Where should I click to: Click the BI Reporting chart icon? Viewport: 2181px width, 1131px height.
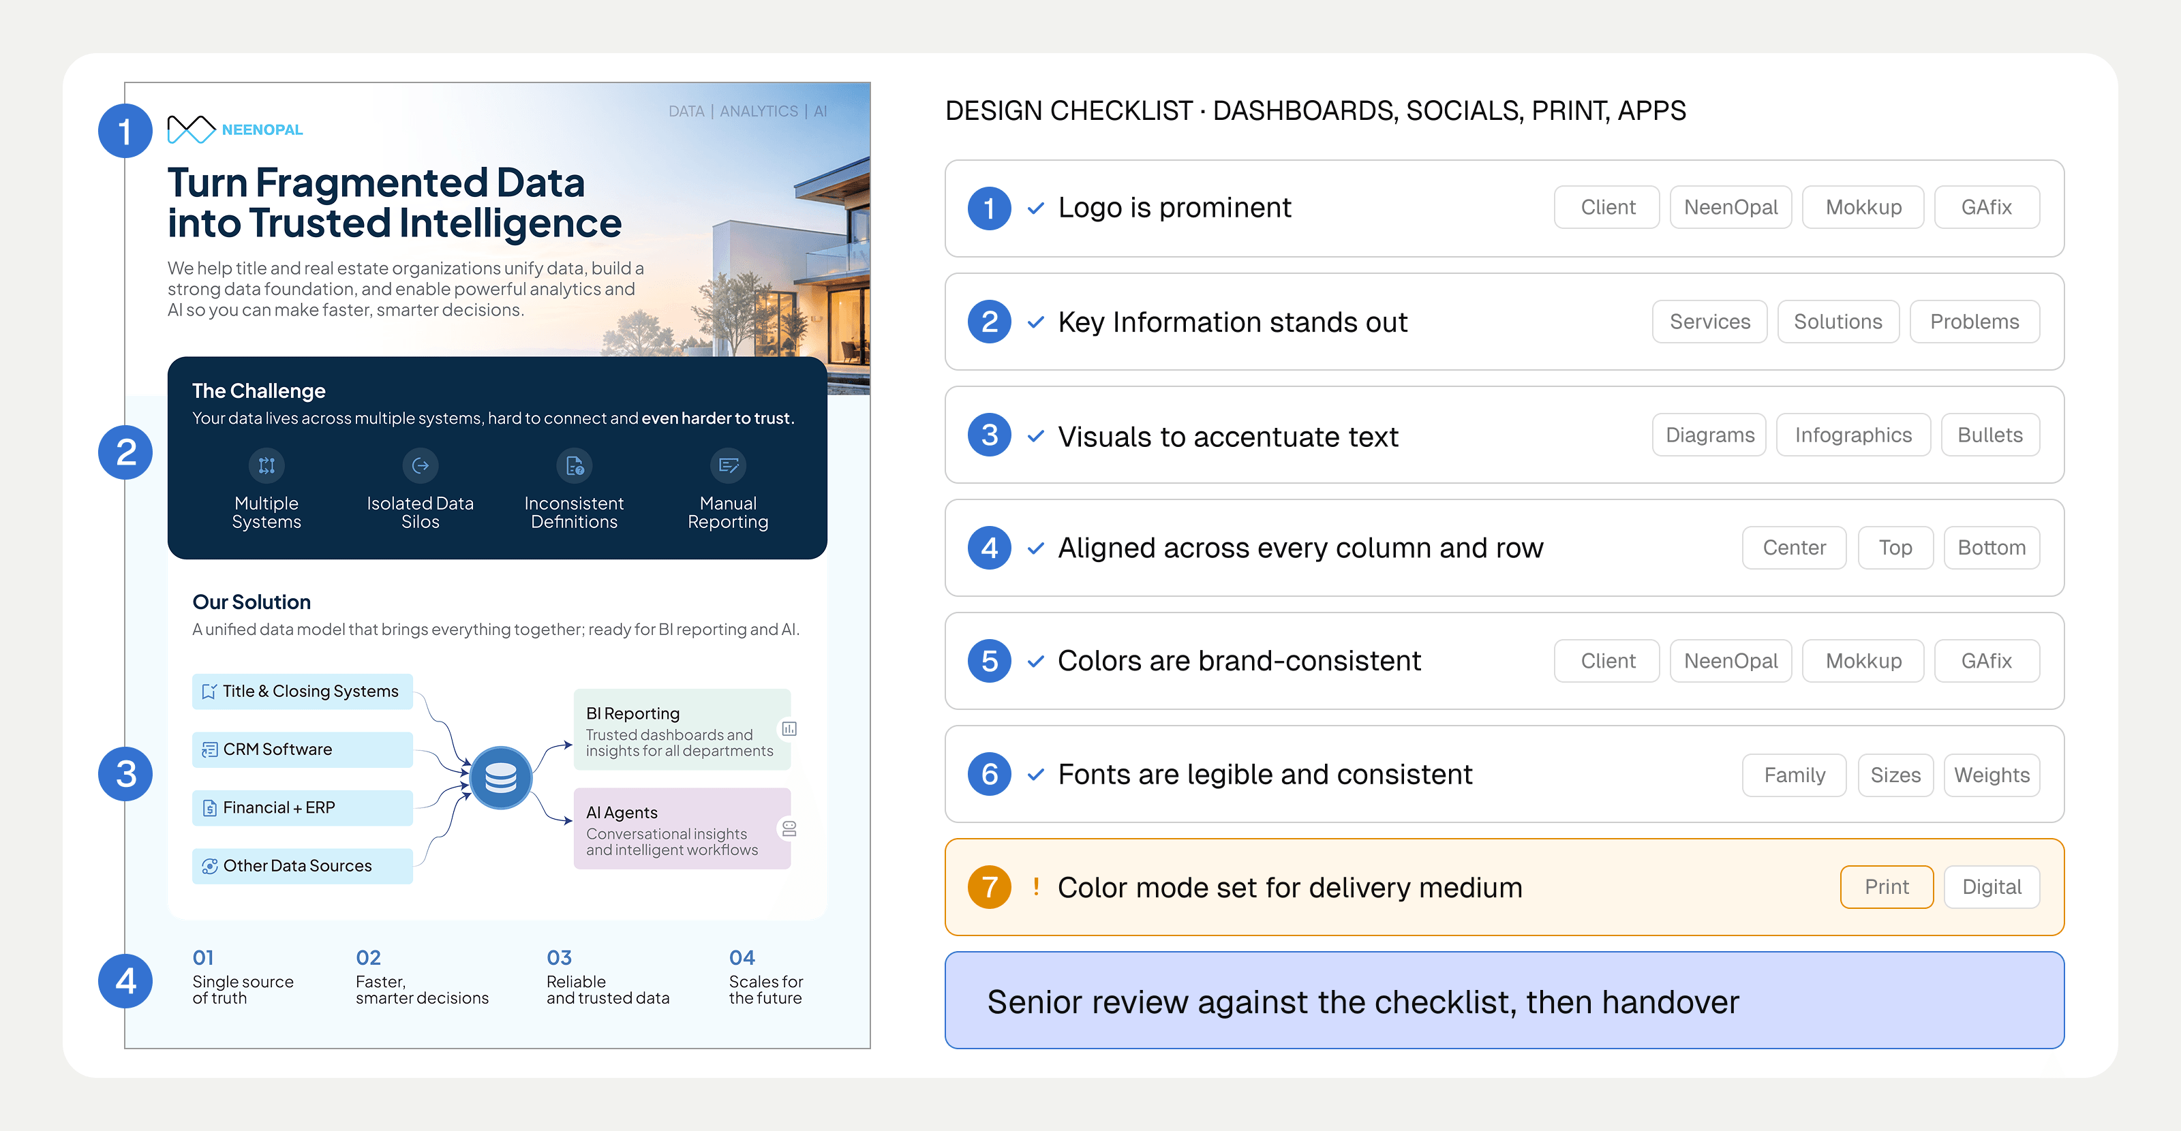(789, 729)
